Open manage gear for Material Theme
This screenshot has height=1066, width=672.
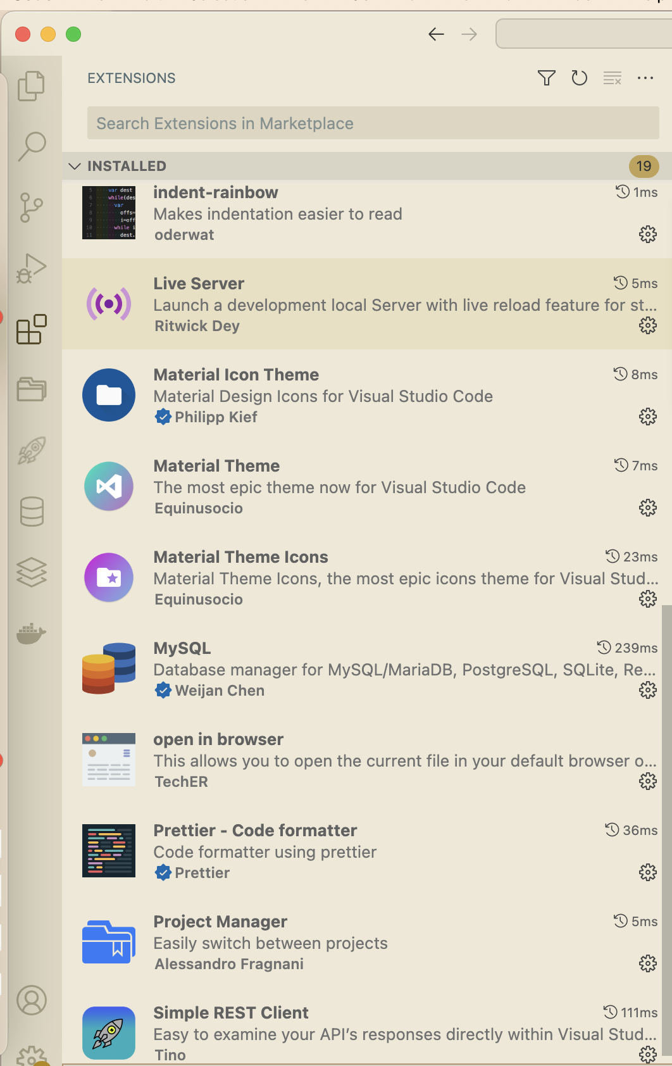point(648,508)
